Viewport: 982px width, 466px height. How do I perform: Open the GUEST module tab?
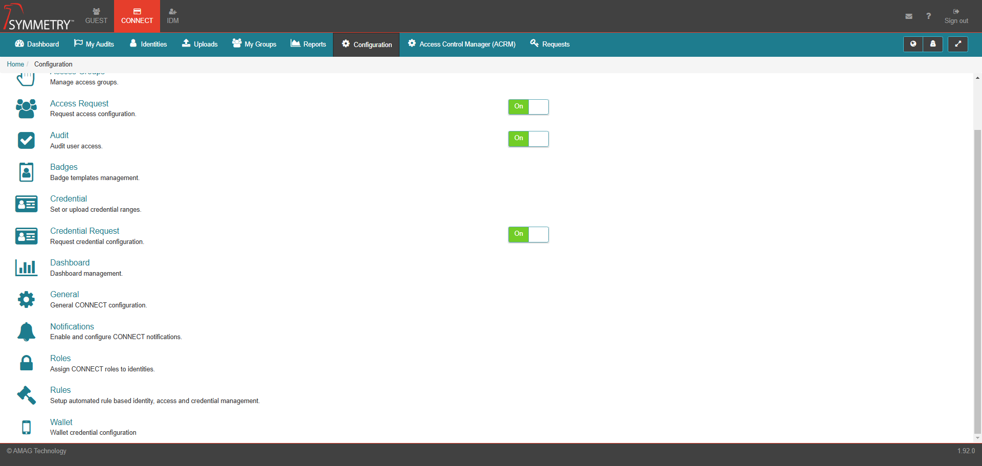coord(96,16)
